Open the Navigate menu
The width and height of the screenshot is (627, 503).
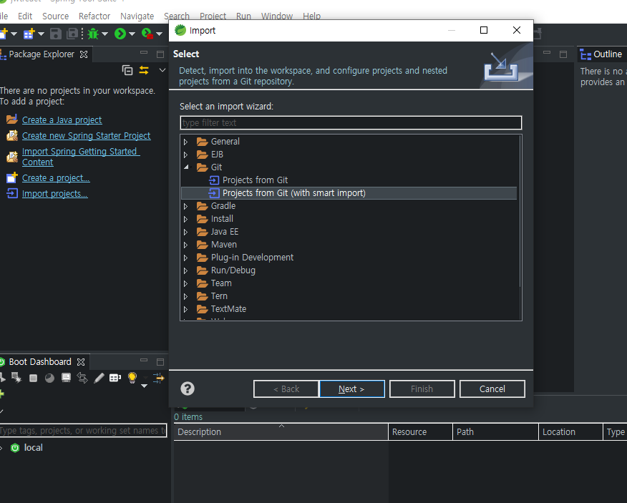[x=137, y=16]
